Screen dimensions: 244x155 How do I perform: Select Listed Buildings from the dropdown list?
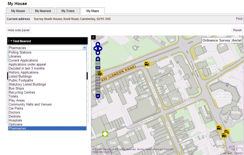47,76
